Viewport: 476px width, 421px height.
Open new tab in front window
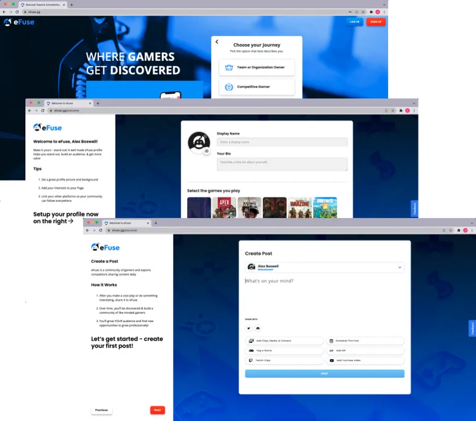(x=156, y=223)
